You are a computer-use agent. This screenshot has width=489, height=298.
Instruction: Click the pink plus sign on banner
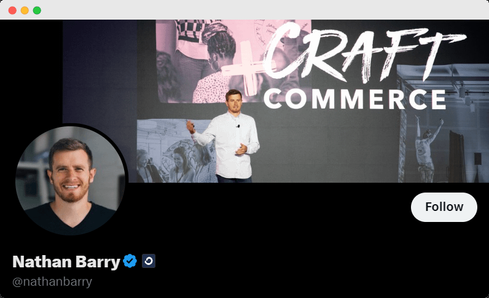[x=246, y=69]
